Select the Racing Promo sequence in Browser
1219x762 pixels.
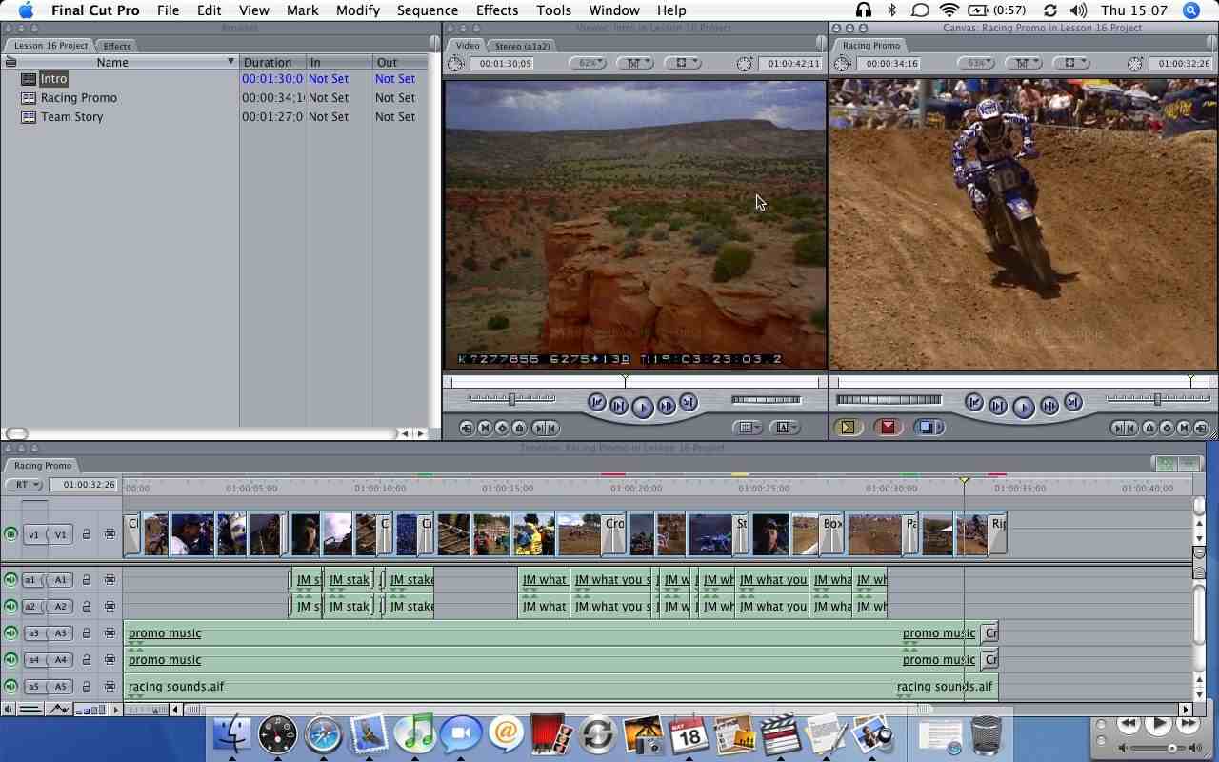pyautogui.click(x=78, y=97)
